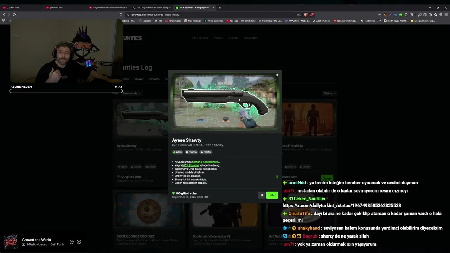This screenshot has width=450, height=253.
Task: Open the browser hamburger menu
Action: [x=446, y=15]
